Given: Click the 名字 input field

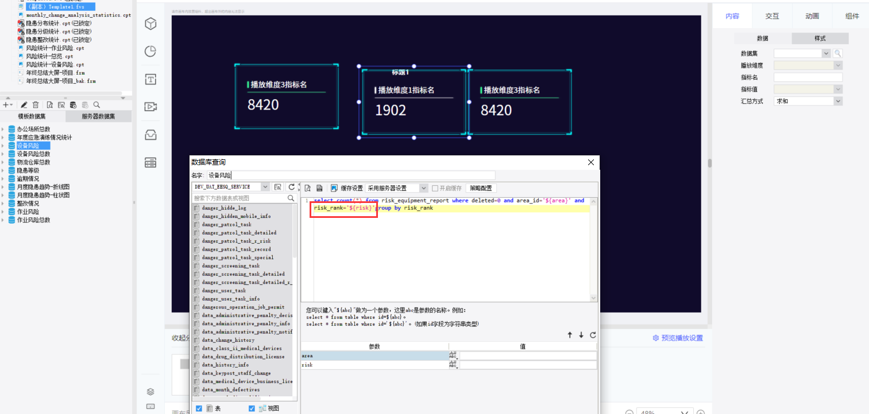Looking at the screenshot, I should (x=350, y=175).
